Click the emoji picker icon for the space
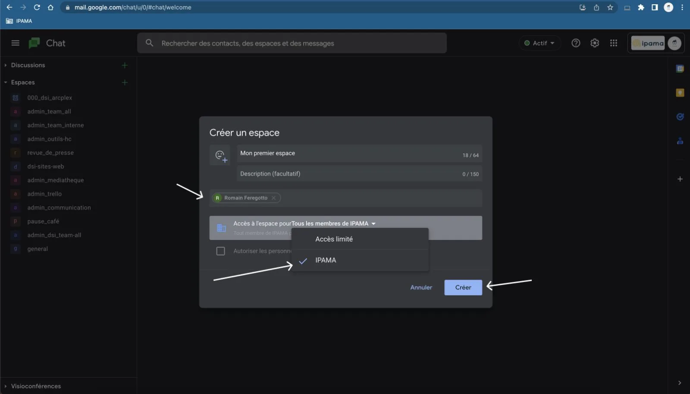690x394 pixels. 220,155
